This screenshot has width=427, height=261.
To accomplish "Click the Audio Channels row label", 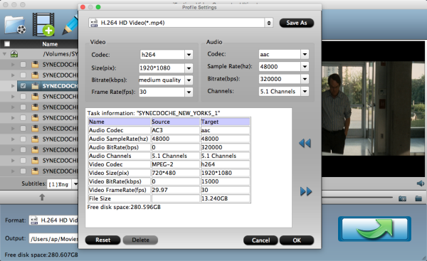I will (x=120, y=156).
